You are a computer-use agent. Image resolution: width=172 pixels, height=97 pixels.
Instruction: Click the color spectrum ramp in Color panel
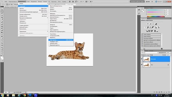[156, 16]
